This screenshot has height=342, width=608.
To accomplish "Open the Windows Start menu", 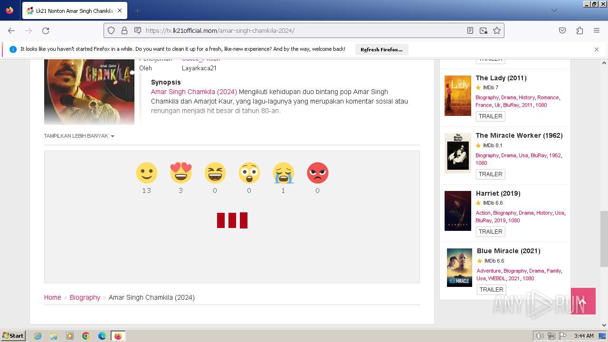I will pos(13,336).
